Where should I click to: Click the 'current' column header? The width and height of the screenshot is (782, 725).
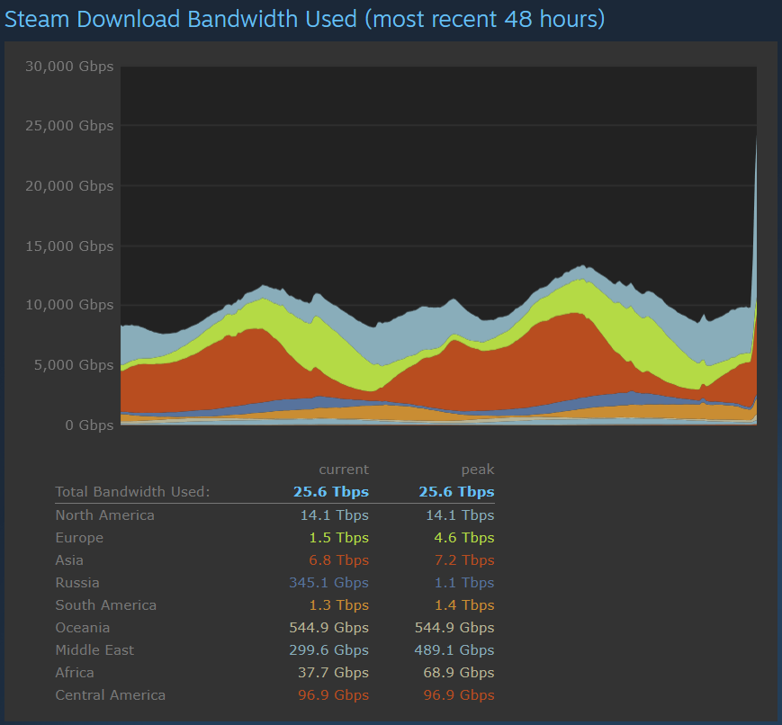coord(344,470)
